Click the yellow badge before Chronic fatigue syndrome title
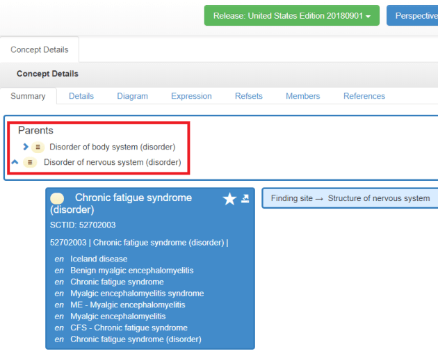Screen dimensions: 438x354 tap(58, 198)
